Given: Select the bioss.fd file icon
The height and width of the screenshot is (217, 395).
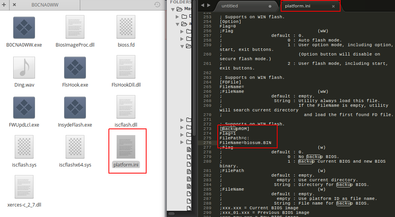Looking at the screenshot, I should click(x=126, y=28).
